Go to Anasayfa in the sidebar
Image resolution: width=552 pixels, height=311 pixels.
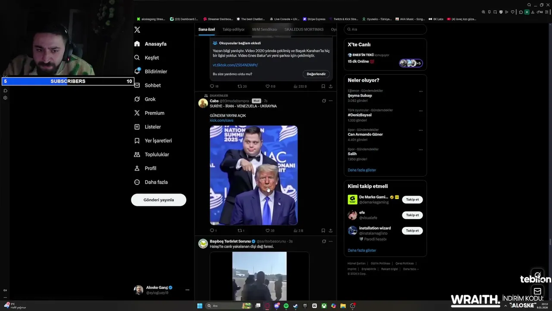pos(150,44)
